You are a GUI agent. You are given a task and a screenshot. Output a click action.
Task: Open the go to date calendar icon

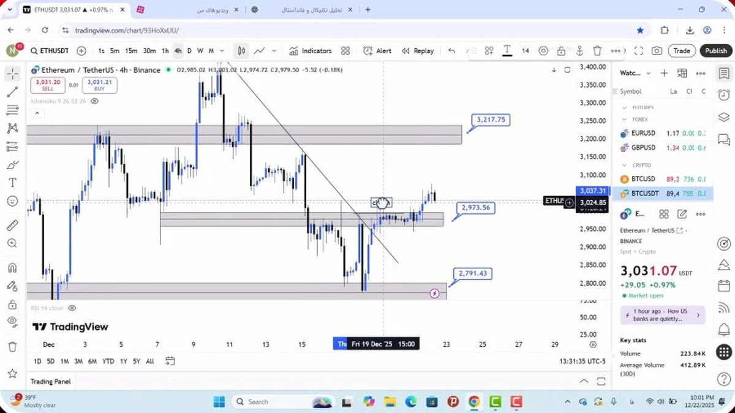170,361
